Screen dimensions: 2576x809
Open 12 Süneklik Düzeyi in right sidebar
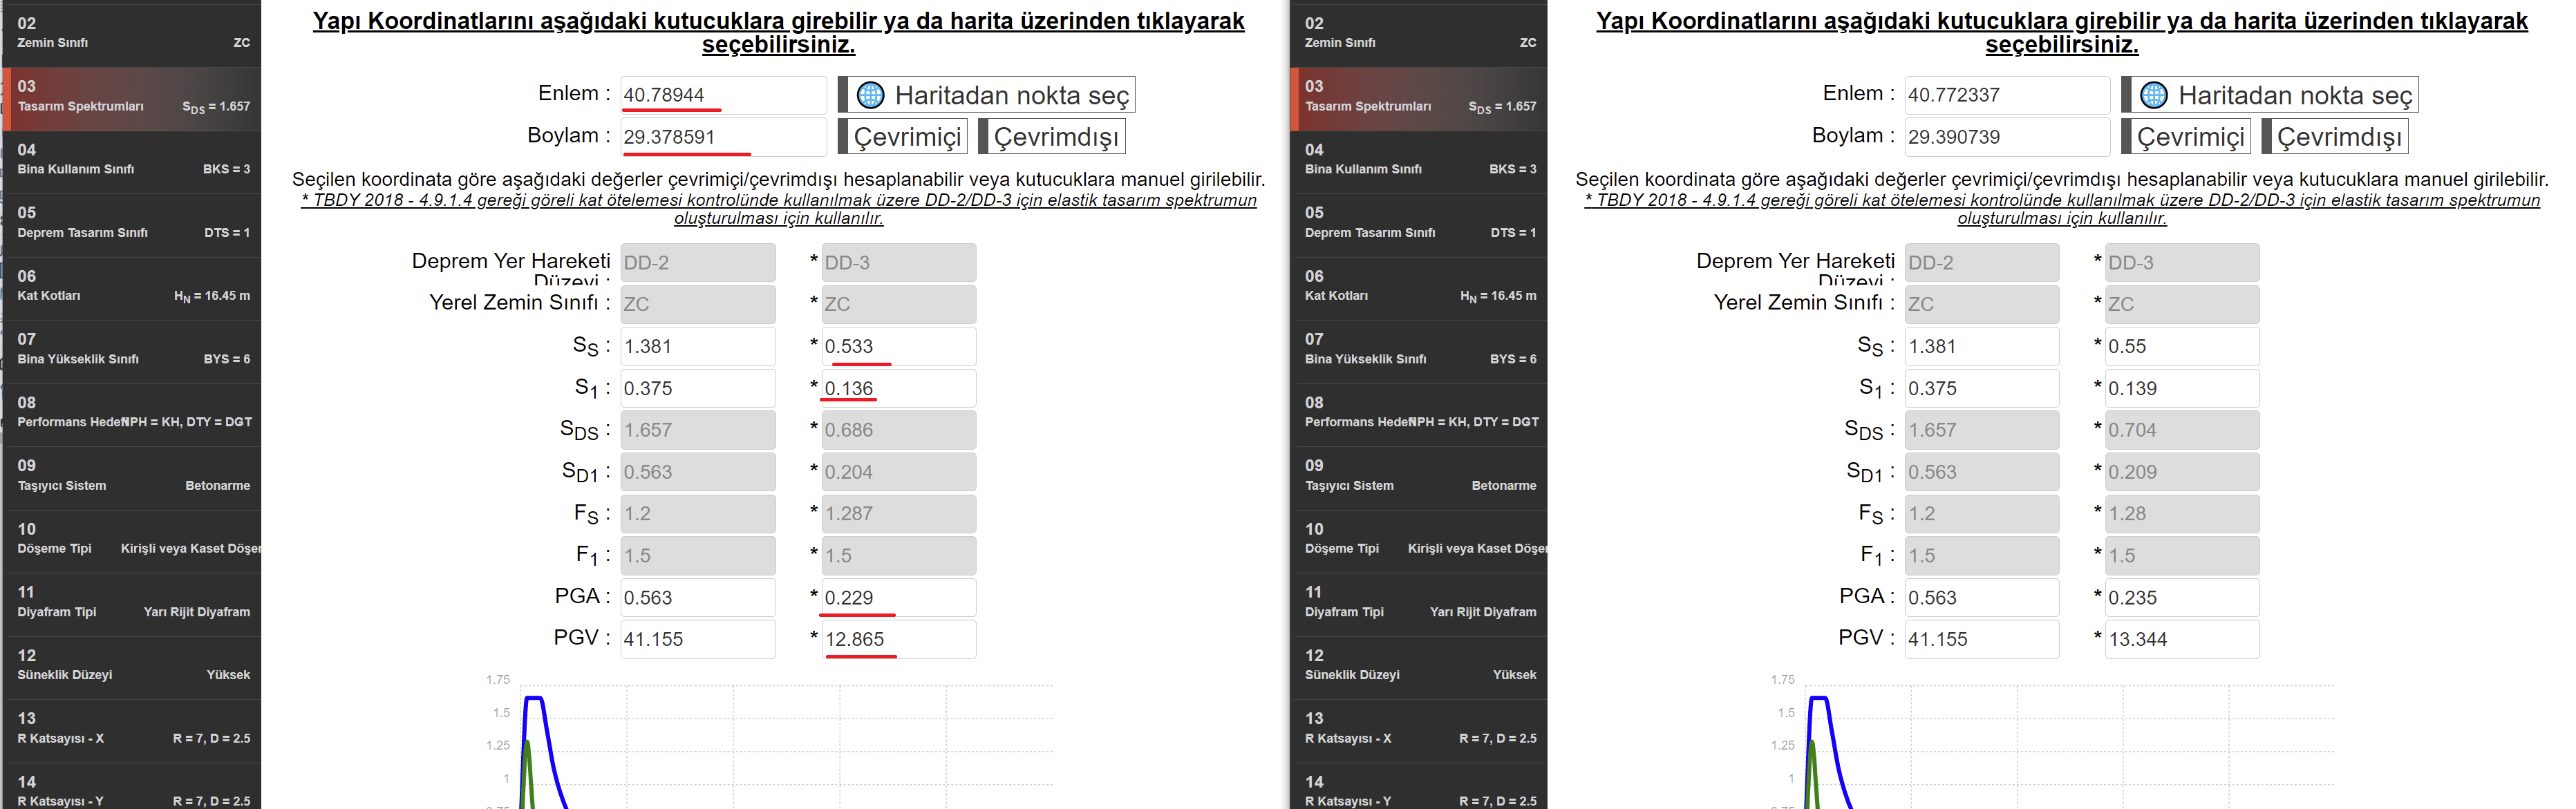[x=1419, y=668]
